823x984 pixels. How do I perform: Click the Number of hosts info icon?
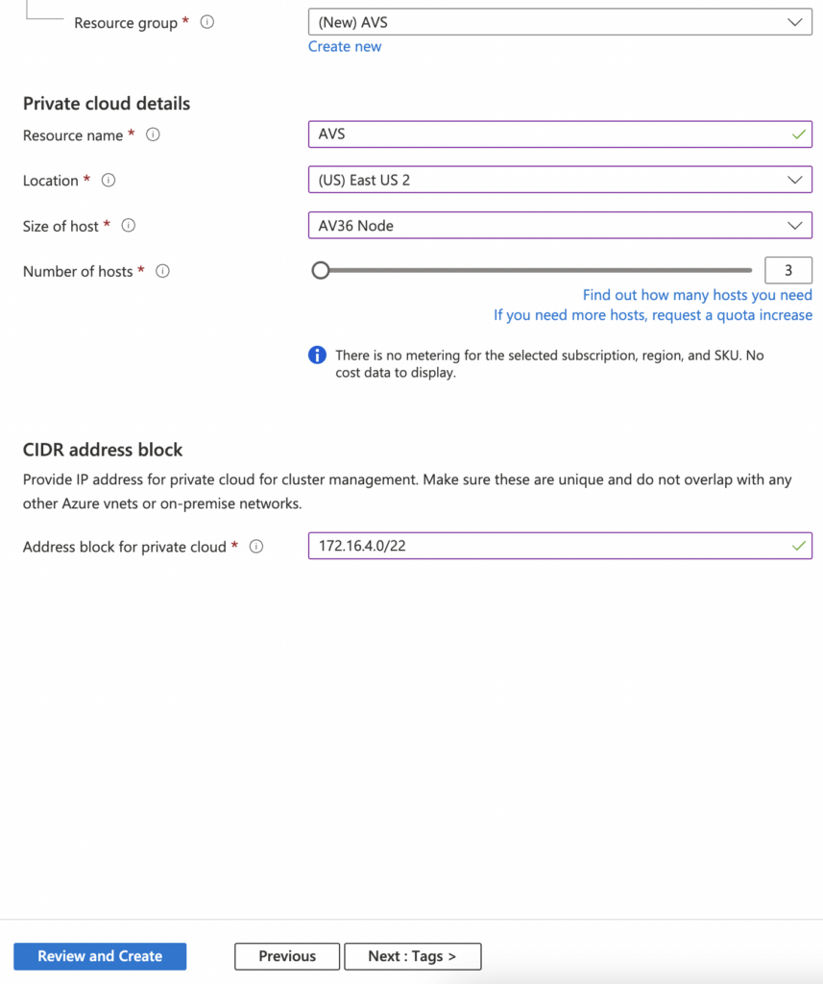coord(162,271)
